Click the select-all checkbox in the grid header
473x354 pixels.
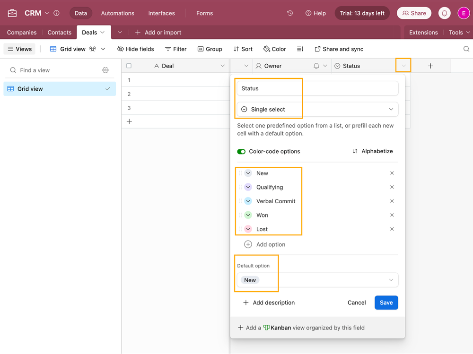tap(129, 66)
